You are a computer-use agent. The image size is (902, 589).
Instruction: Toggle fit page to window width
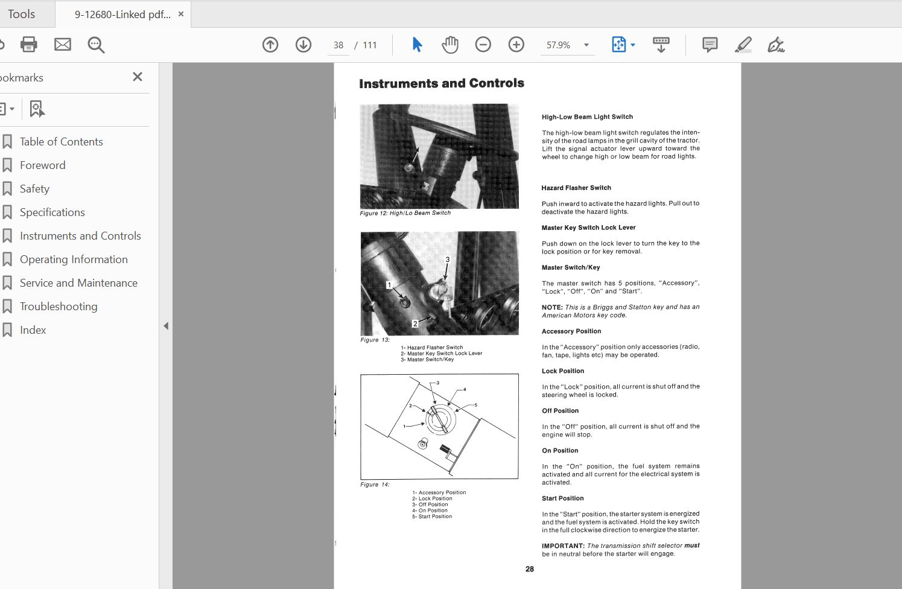point(620,44)
